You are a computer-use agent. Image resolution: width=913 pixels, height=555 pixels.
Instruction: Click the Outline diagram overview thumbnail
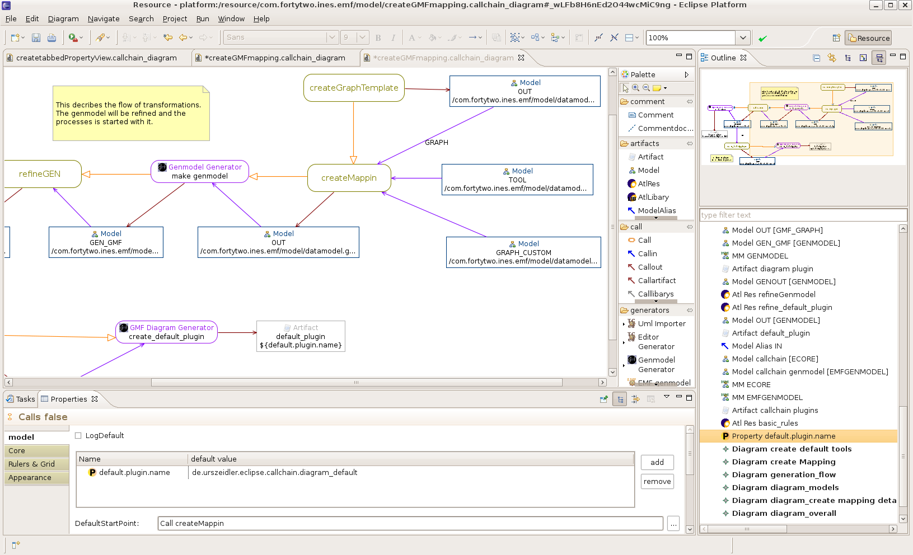[803, 116]
